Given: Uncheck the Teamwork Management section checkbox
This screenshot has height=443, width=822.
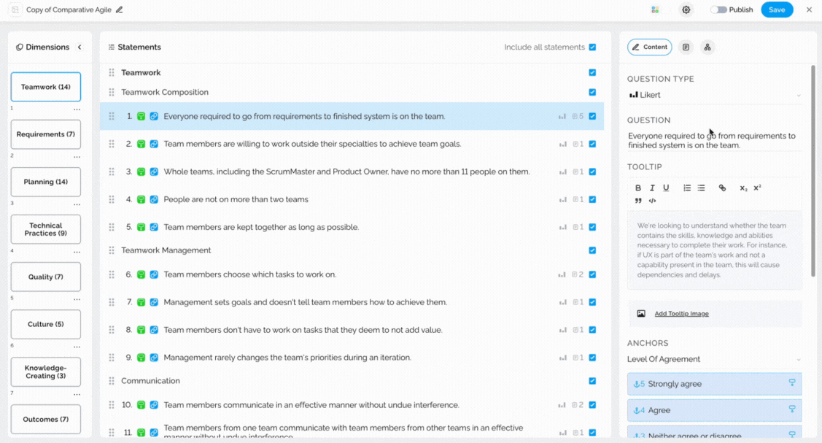Looking at the screenshot, I should click(x=592, y=250).
